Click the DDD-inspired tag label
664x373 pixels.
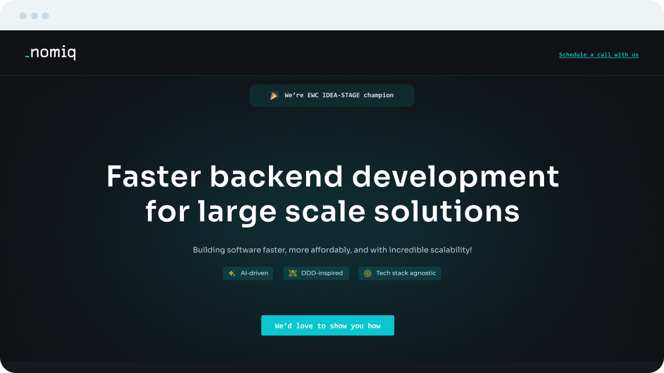(x=322, y=274)
